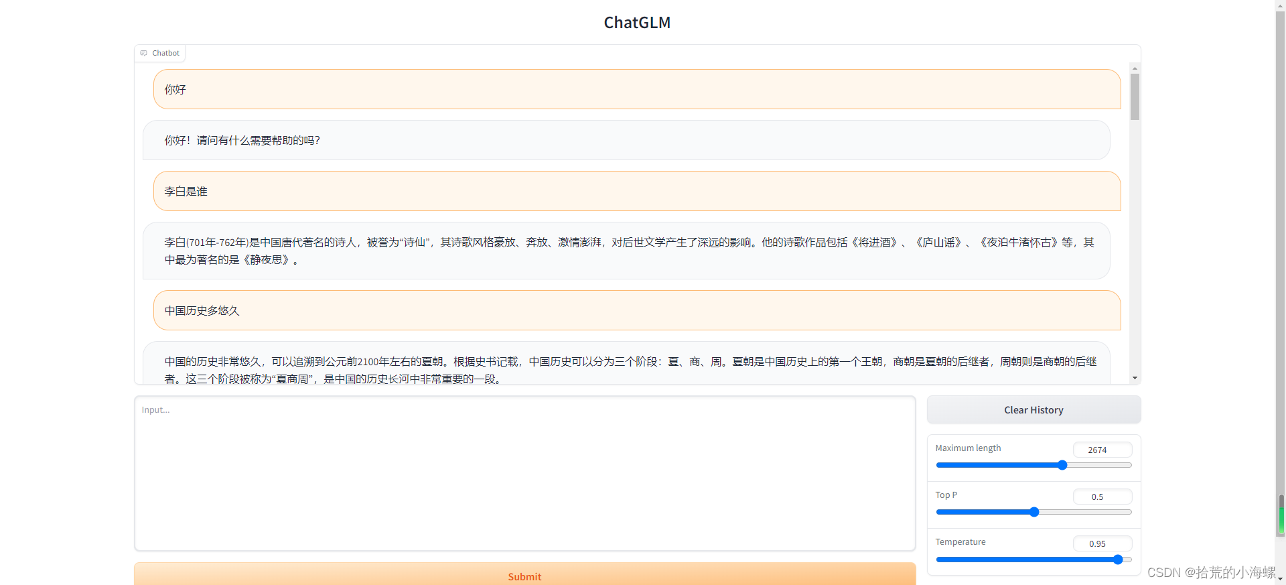Click the Temperature label
Image resolution: width=1286 pixels, height=585 pixels.
(960, 541)
